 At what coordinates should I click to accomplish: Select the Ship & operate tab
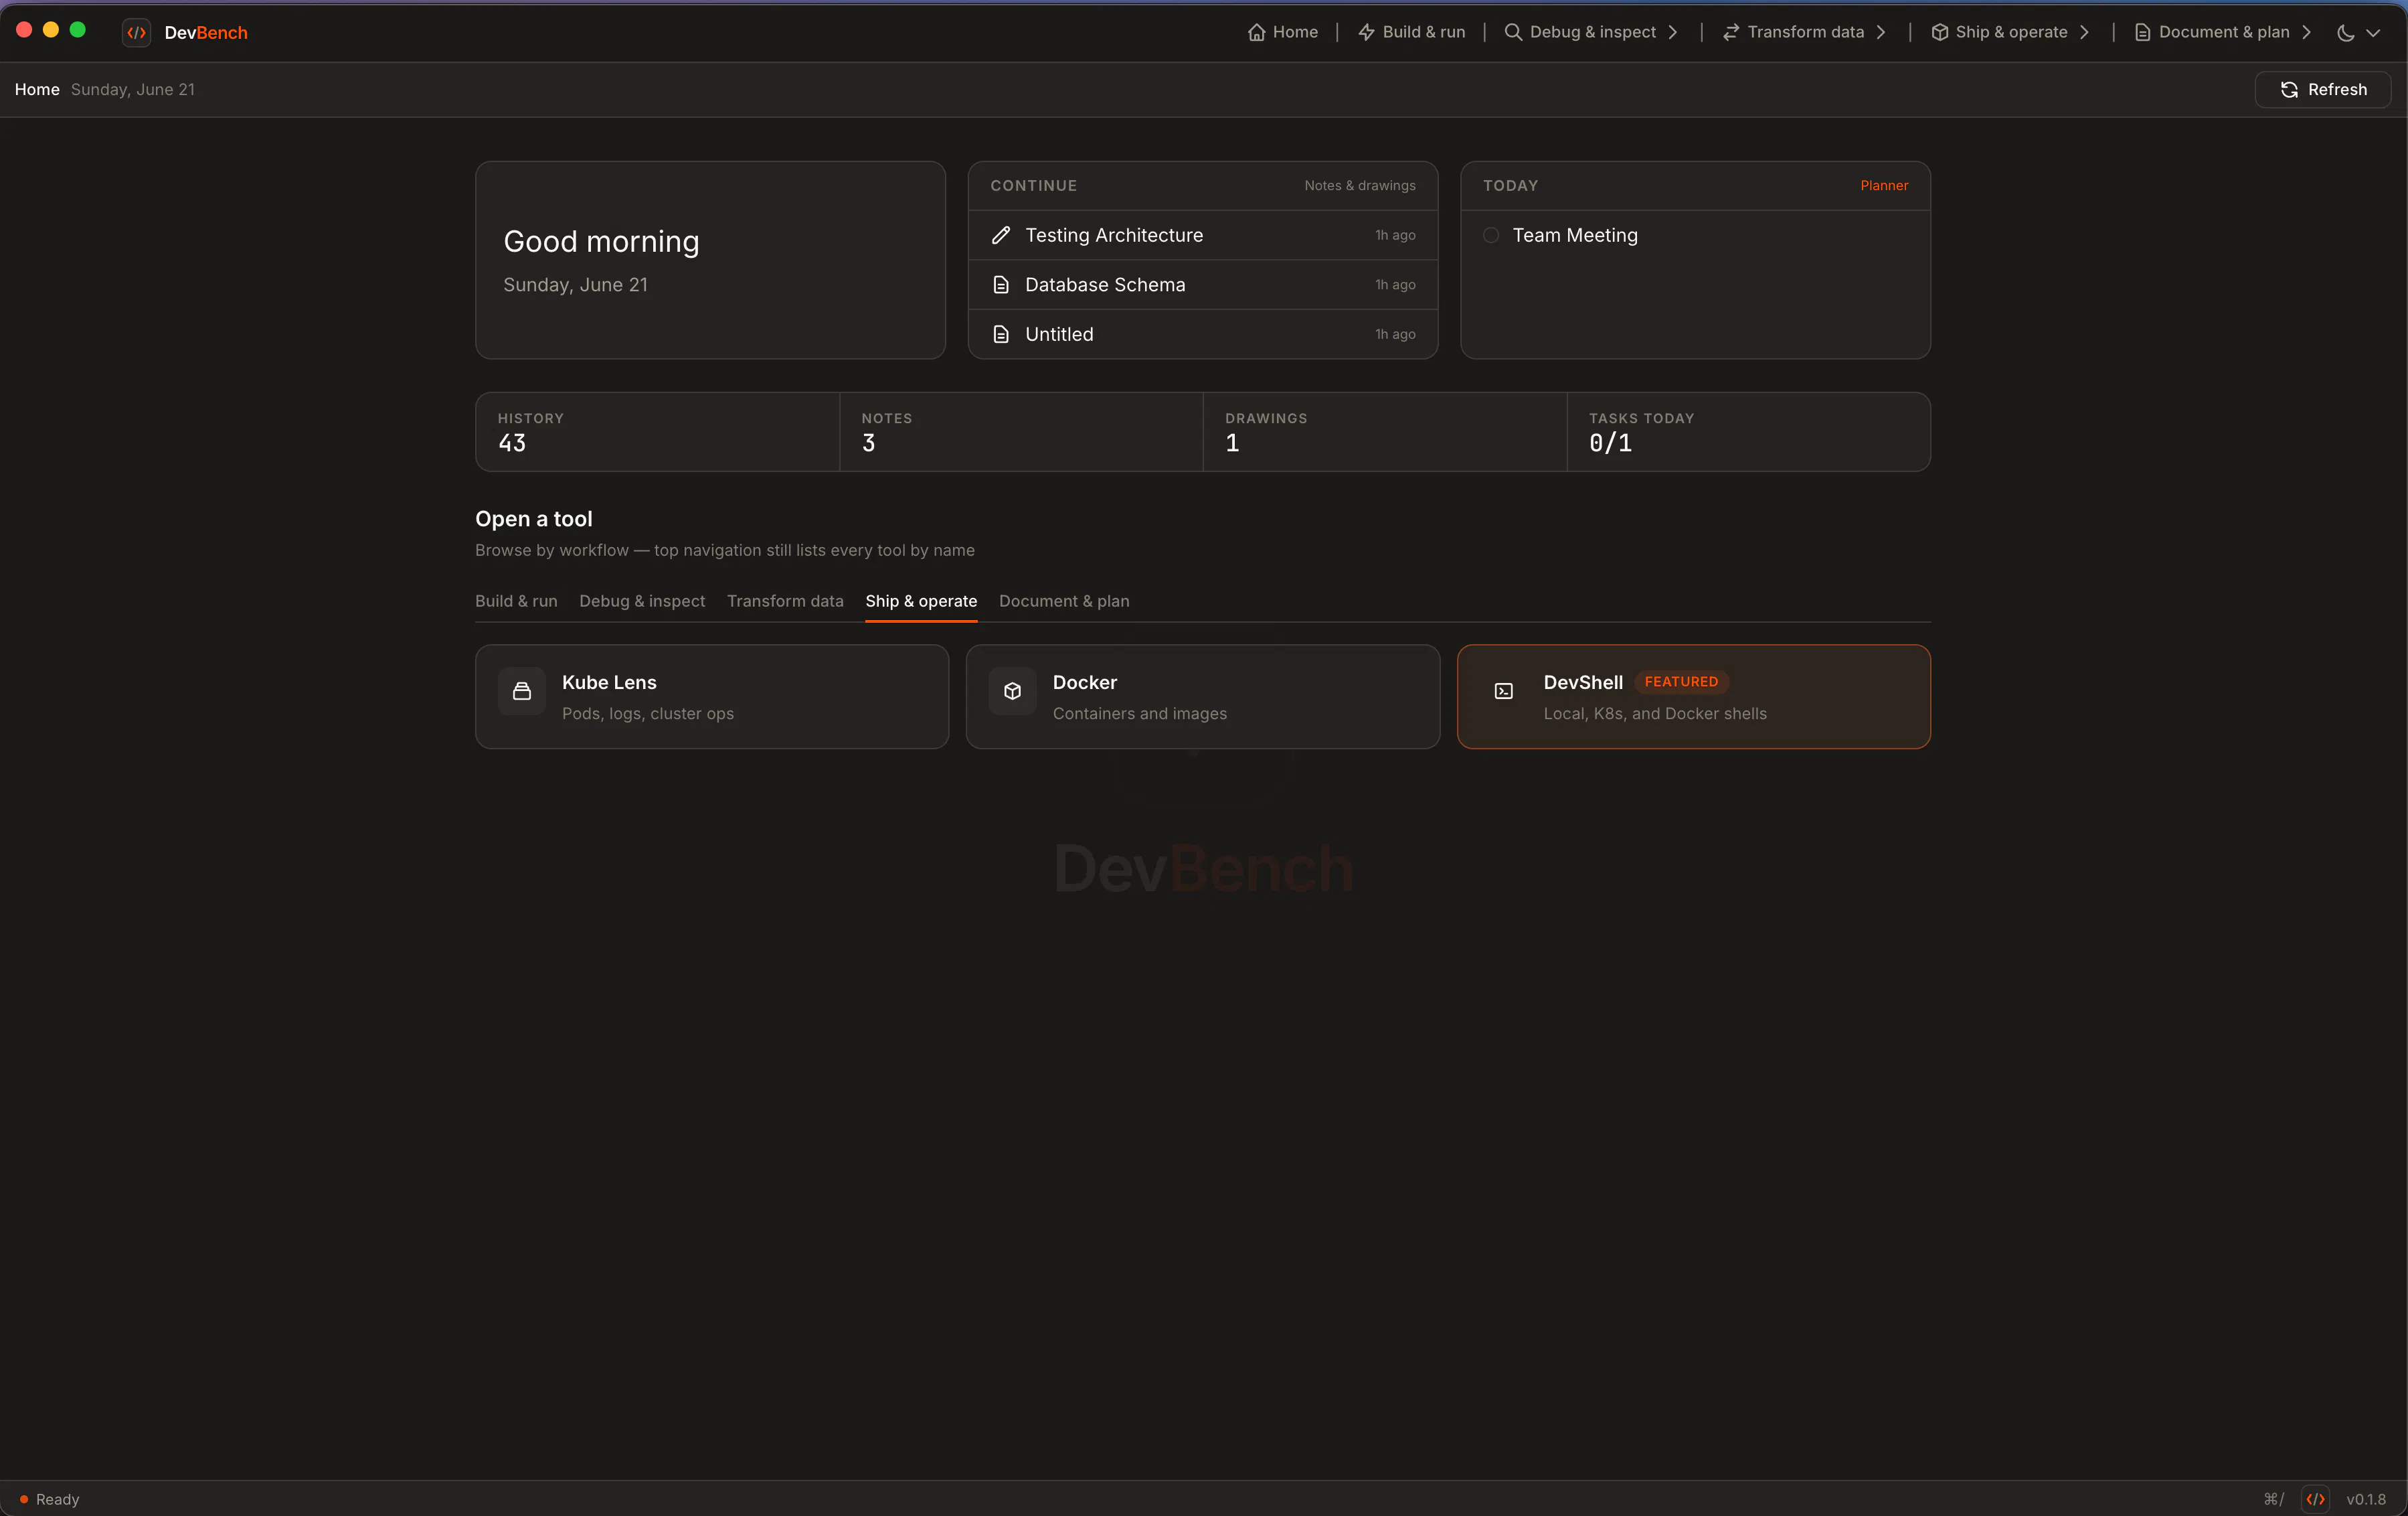(x=921, y=601)
